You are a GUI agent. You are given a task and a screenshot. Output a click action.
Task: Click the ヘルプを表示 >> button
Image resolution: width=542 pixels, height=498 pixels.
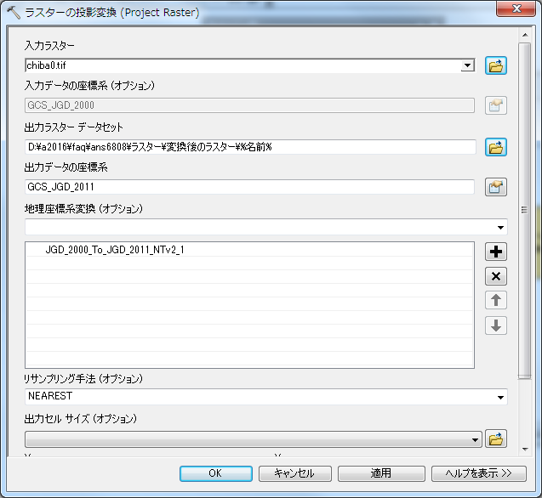pos(479,473)
